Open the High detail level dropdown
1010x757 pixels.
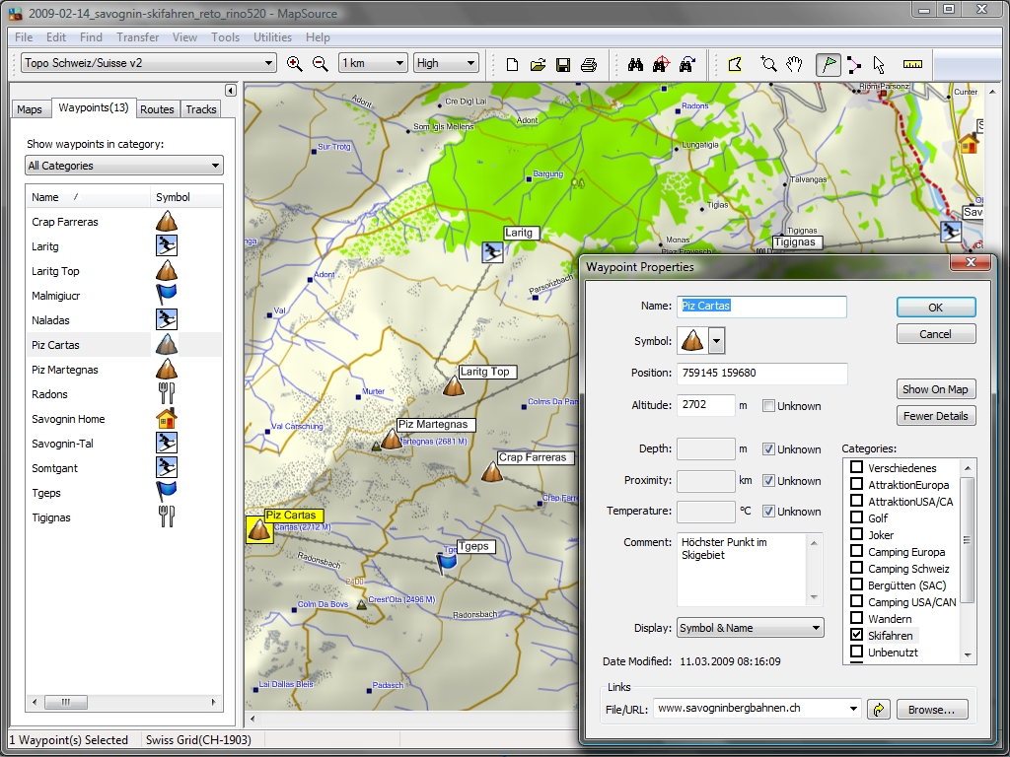tap(446, 63)
